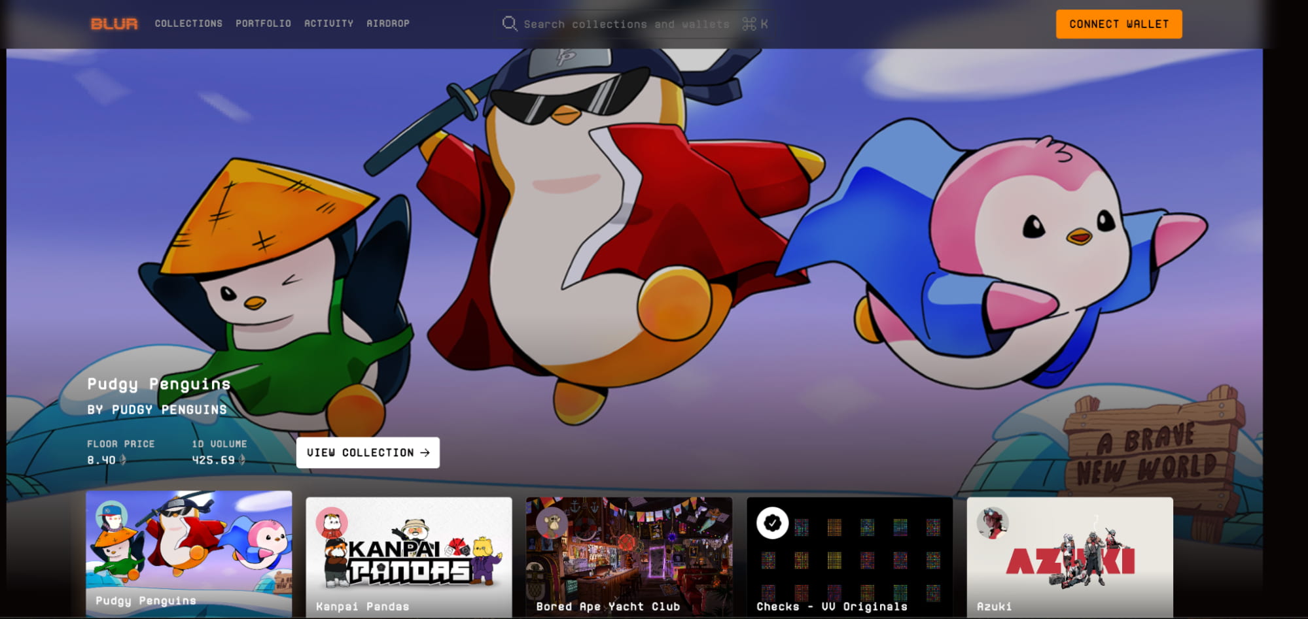
Task: Click the Azuki card avatar icon
Action: click(993, 523)
